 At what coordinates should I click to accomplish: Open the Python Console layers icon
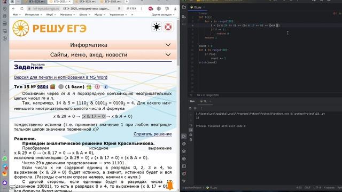[184, 151]
